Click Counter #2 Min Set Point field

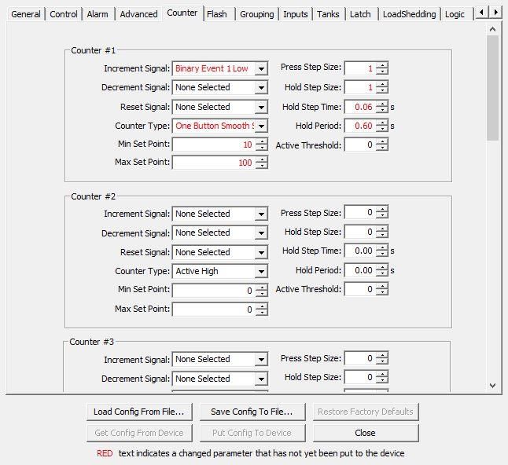click(214, 291)
